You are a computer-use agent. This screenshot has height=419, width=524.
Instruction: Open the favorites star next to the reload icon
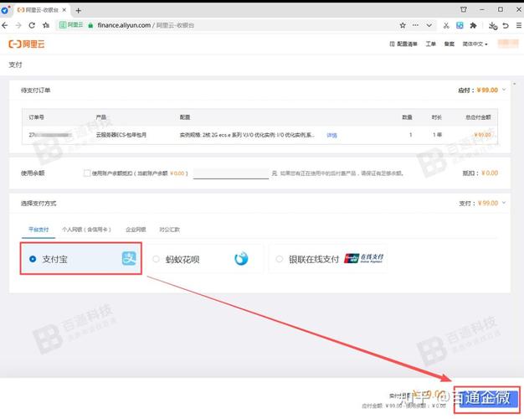(46, 25)
